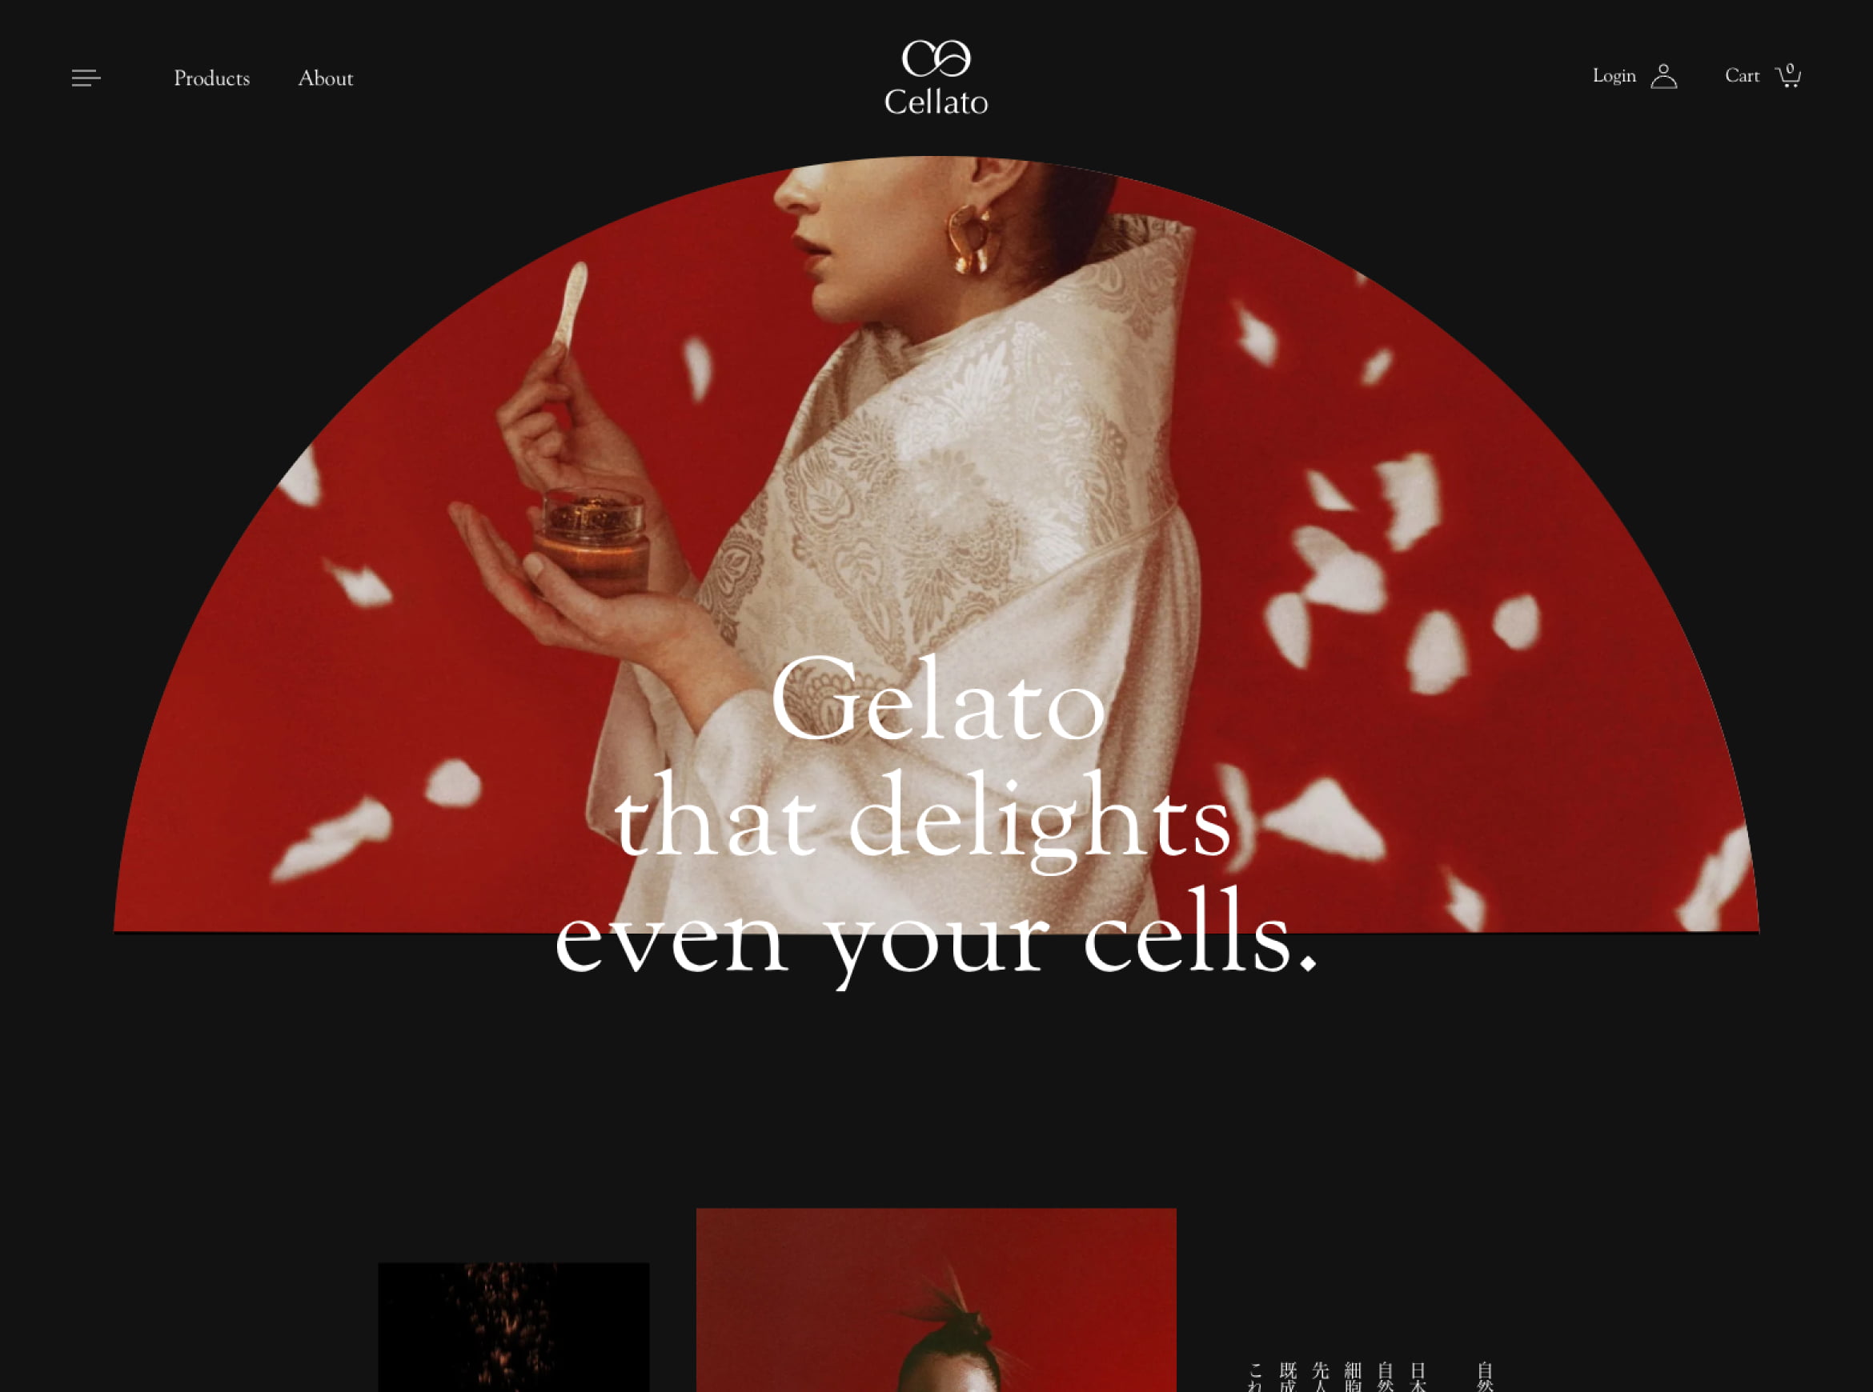
Task: Open the Cart link text
Action: pyautogui.click(x=1742, y=76)
